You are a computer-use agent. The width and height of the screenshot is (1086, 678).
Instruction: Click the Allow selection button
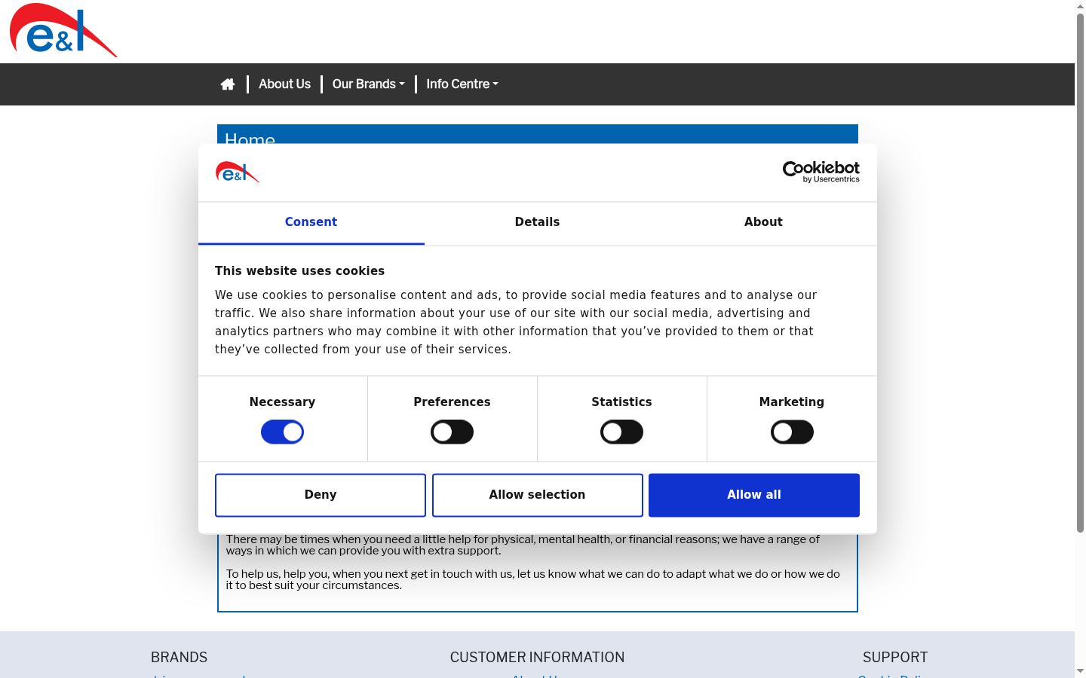(x=538, y=495)
